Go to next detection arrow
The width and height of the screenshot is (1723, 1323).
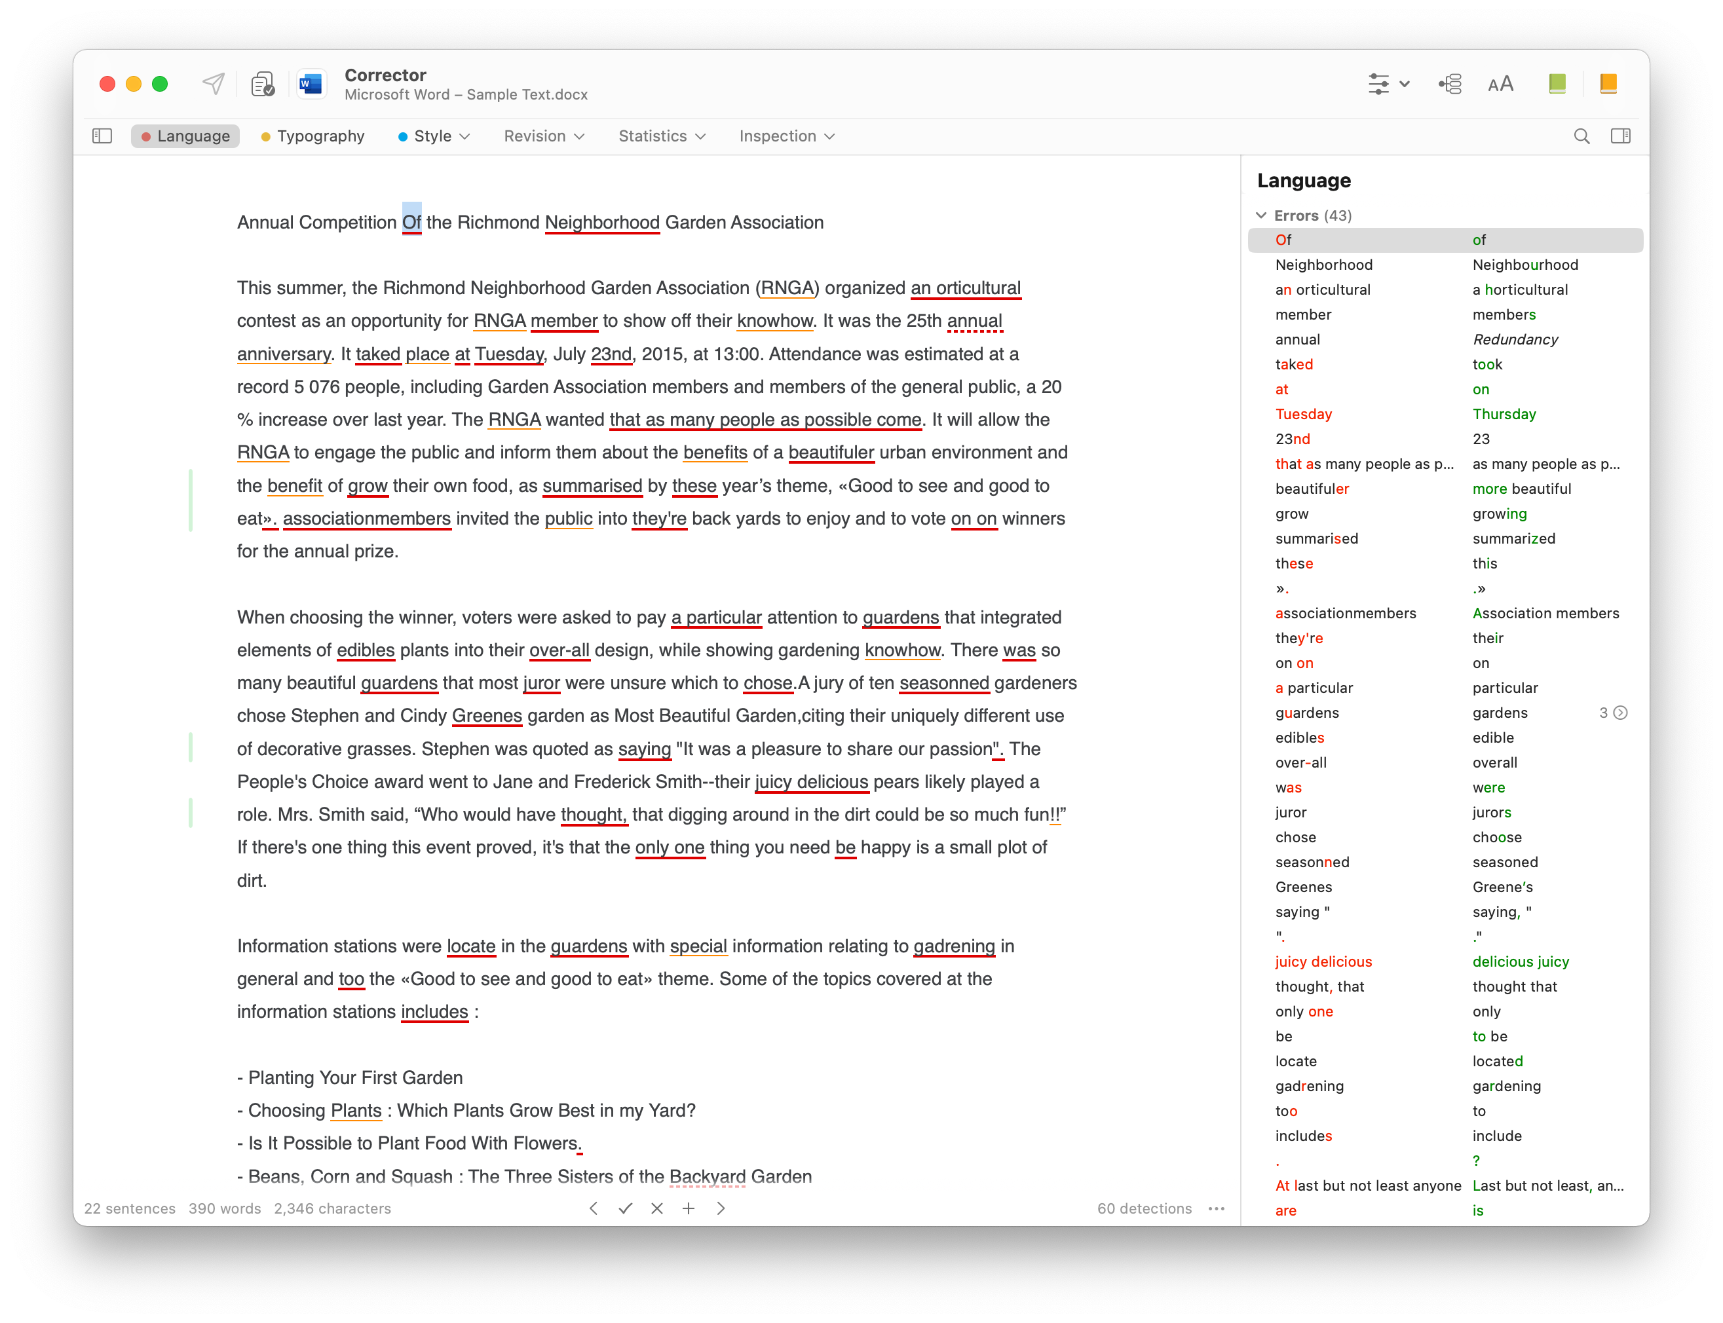[x=721, y=1208]
